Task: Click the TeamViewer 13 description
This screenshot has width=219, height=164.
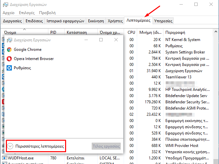Action: tap(178, 77)
